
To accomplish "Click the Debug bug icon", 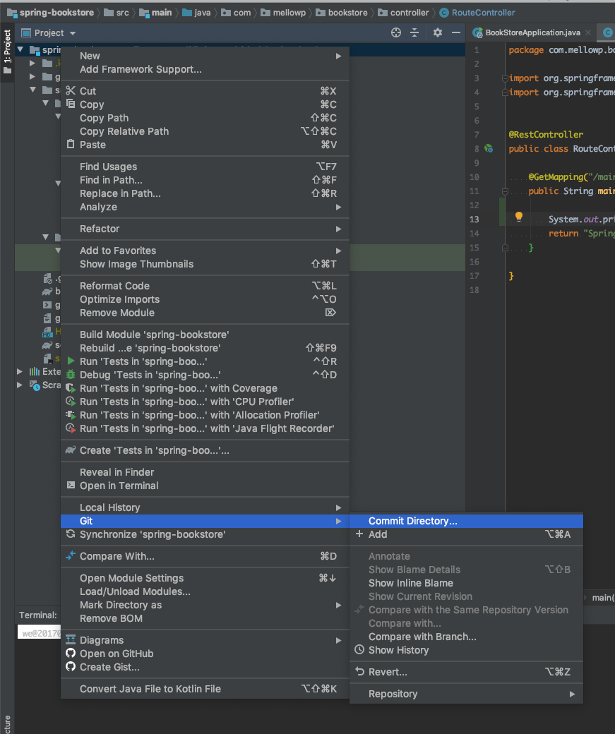I will point(71,375).
